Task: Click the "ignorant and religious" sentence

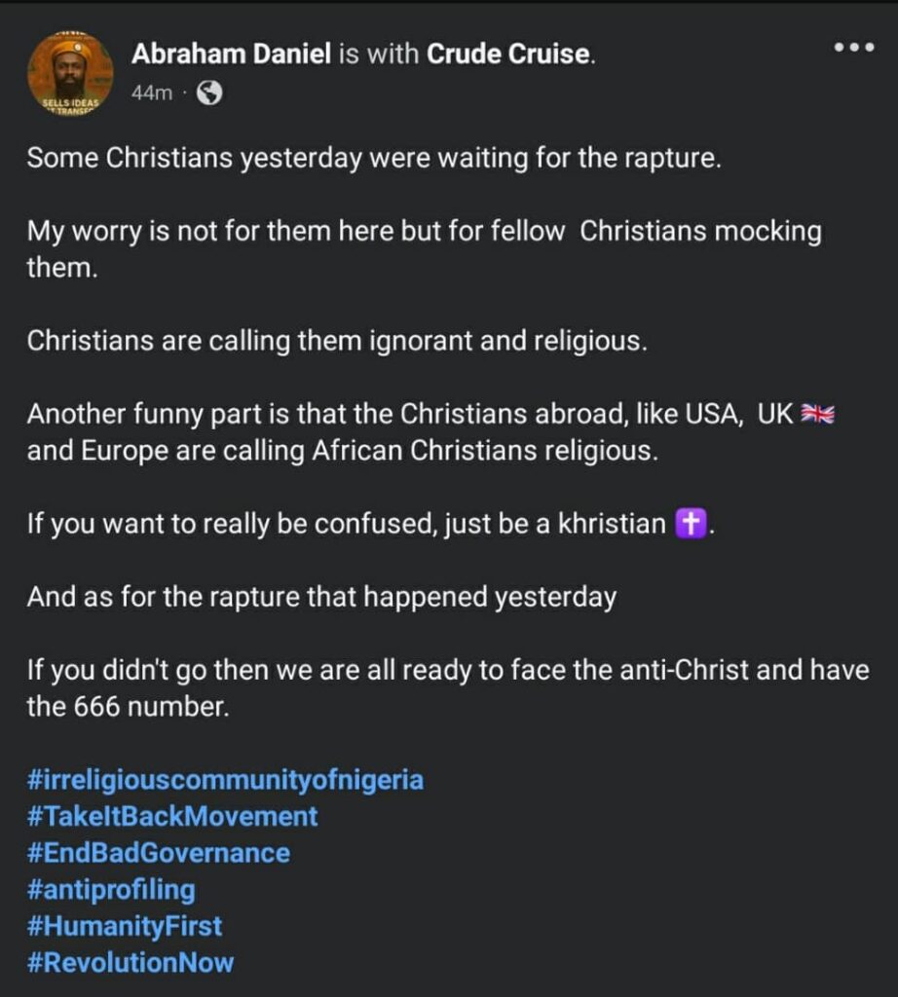Action: pos(336,341)
